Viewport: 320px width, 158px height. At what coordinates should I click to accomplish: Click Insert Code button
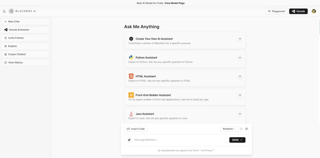(136, 129)
